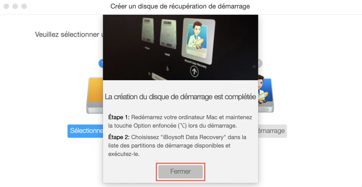362x187 pixels.
Task: Click the Fermer button
Action: (x=180, y=171)
